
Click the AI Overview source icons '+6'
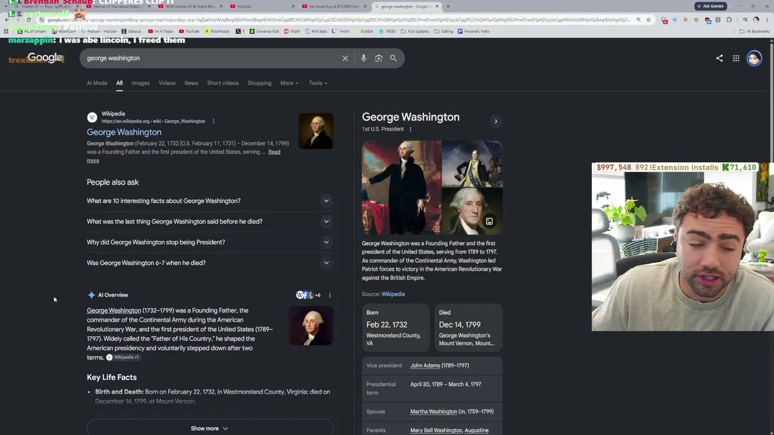tap(308, 295)
